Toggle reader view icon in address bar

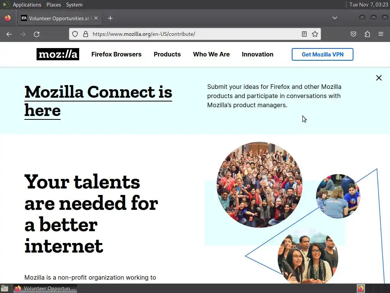click(x=304, y=34)
